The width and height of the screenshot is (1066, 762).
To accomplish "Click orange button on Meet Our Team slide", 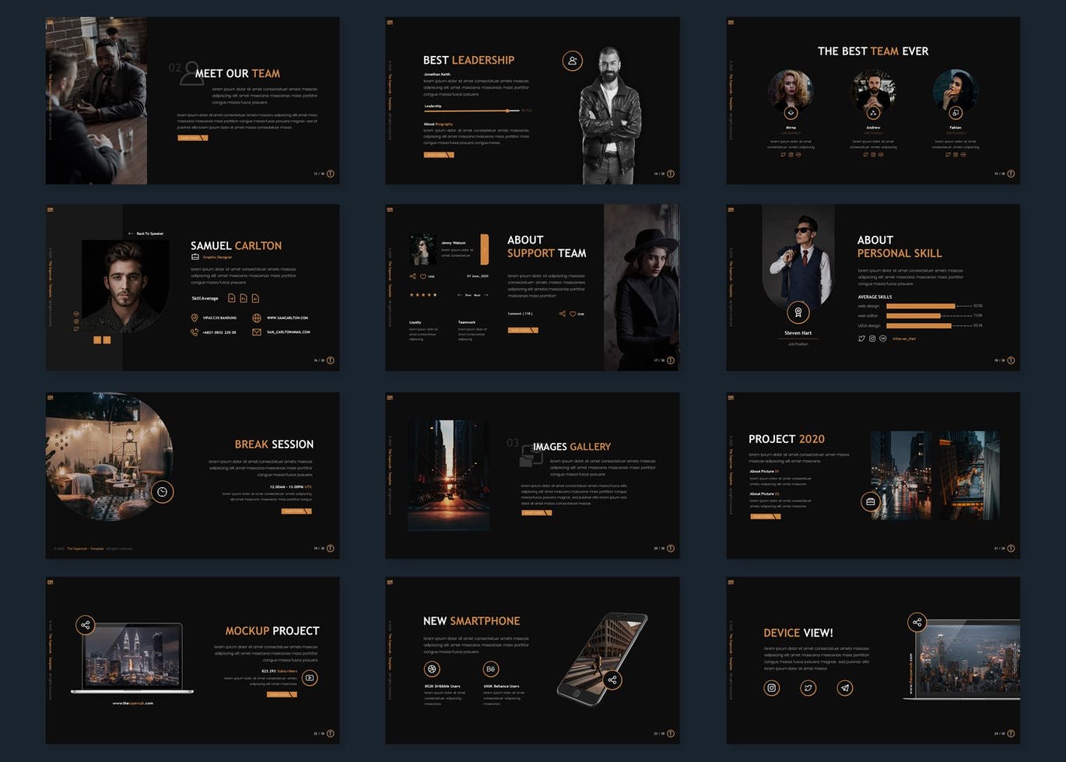I will 193,138.
